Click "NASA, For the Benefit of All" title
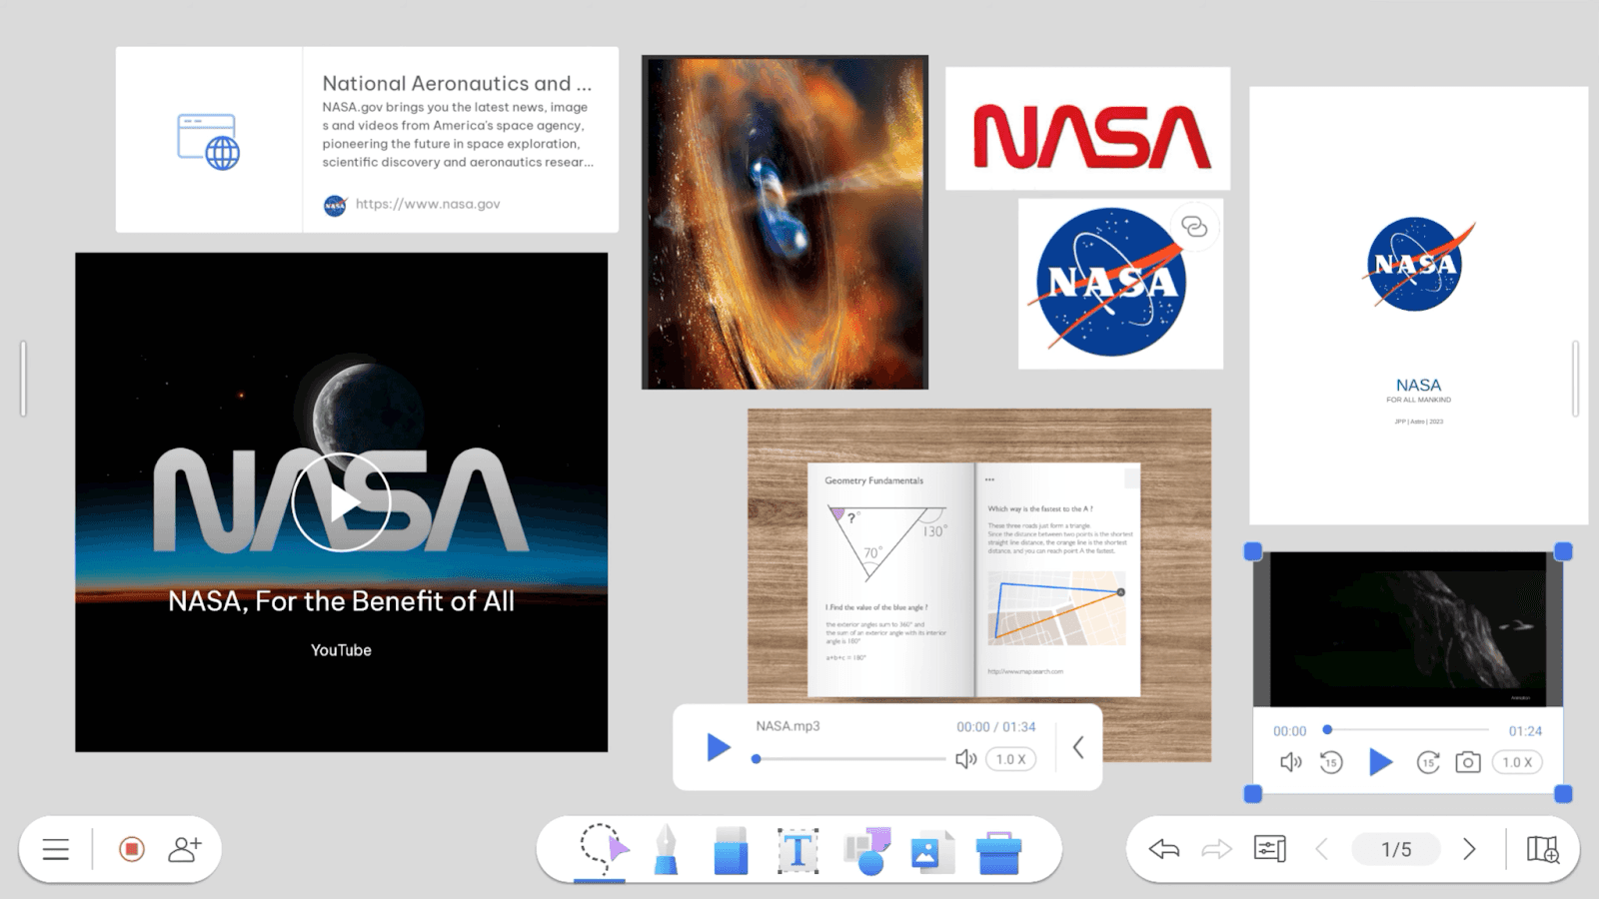 tap(341, 601)
